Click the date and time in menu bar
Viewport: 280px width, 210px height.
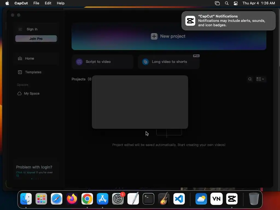[259, 3]
